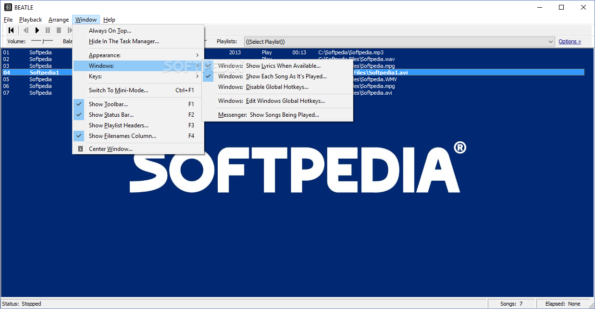The image size is (595, 309).
Task: Choose Edit Windows Global Hotkeys
Action: [x=277, y=101]
